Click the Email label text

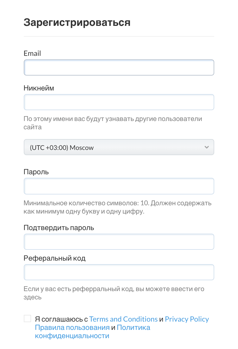32,54
